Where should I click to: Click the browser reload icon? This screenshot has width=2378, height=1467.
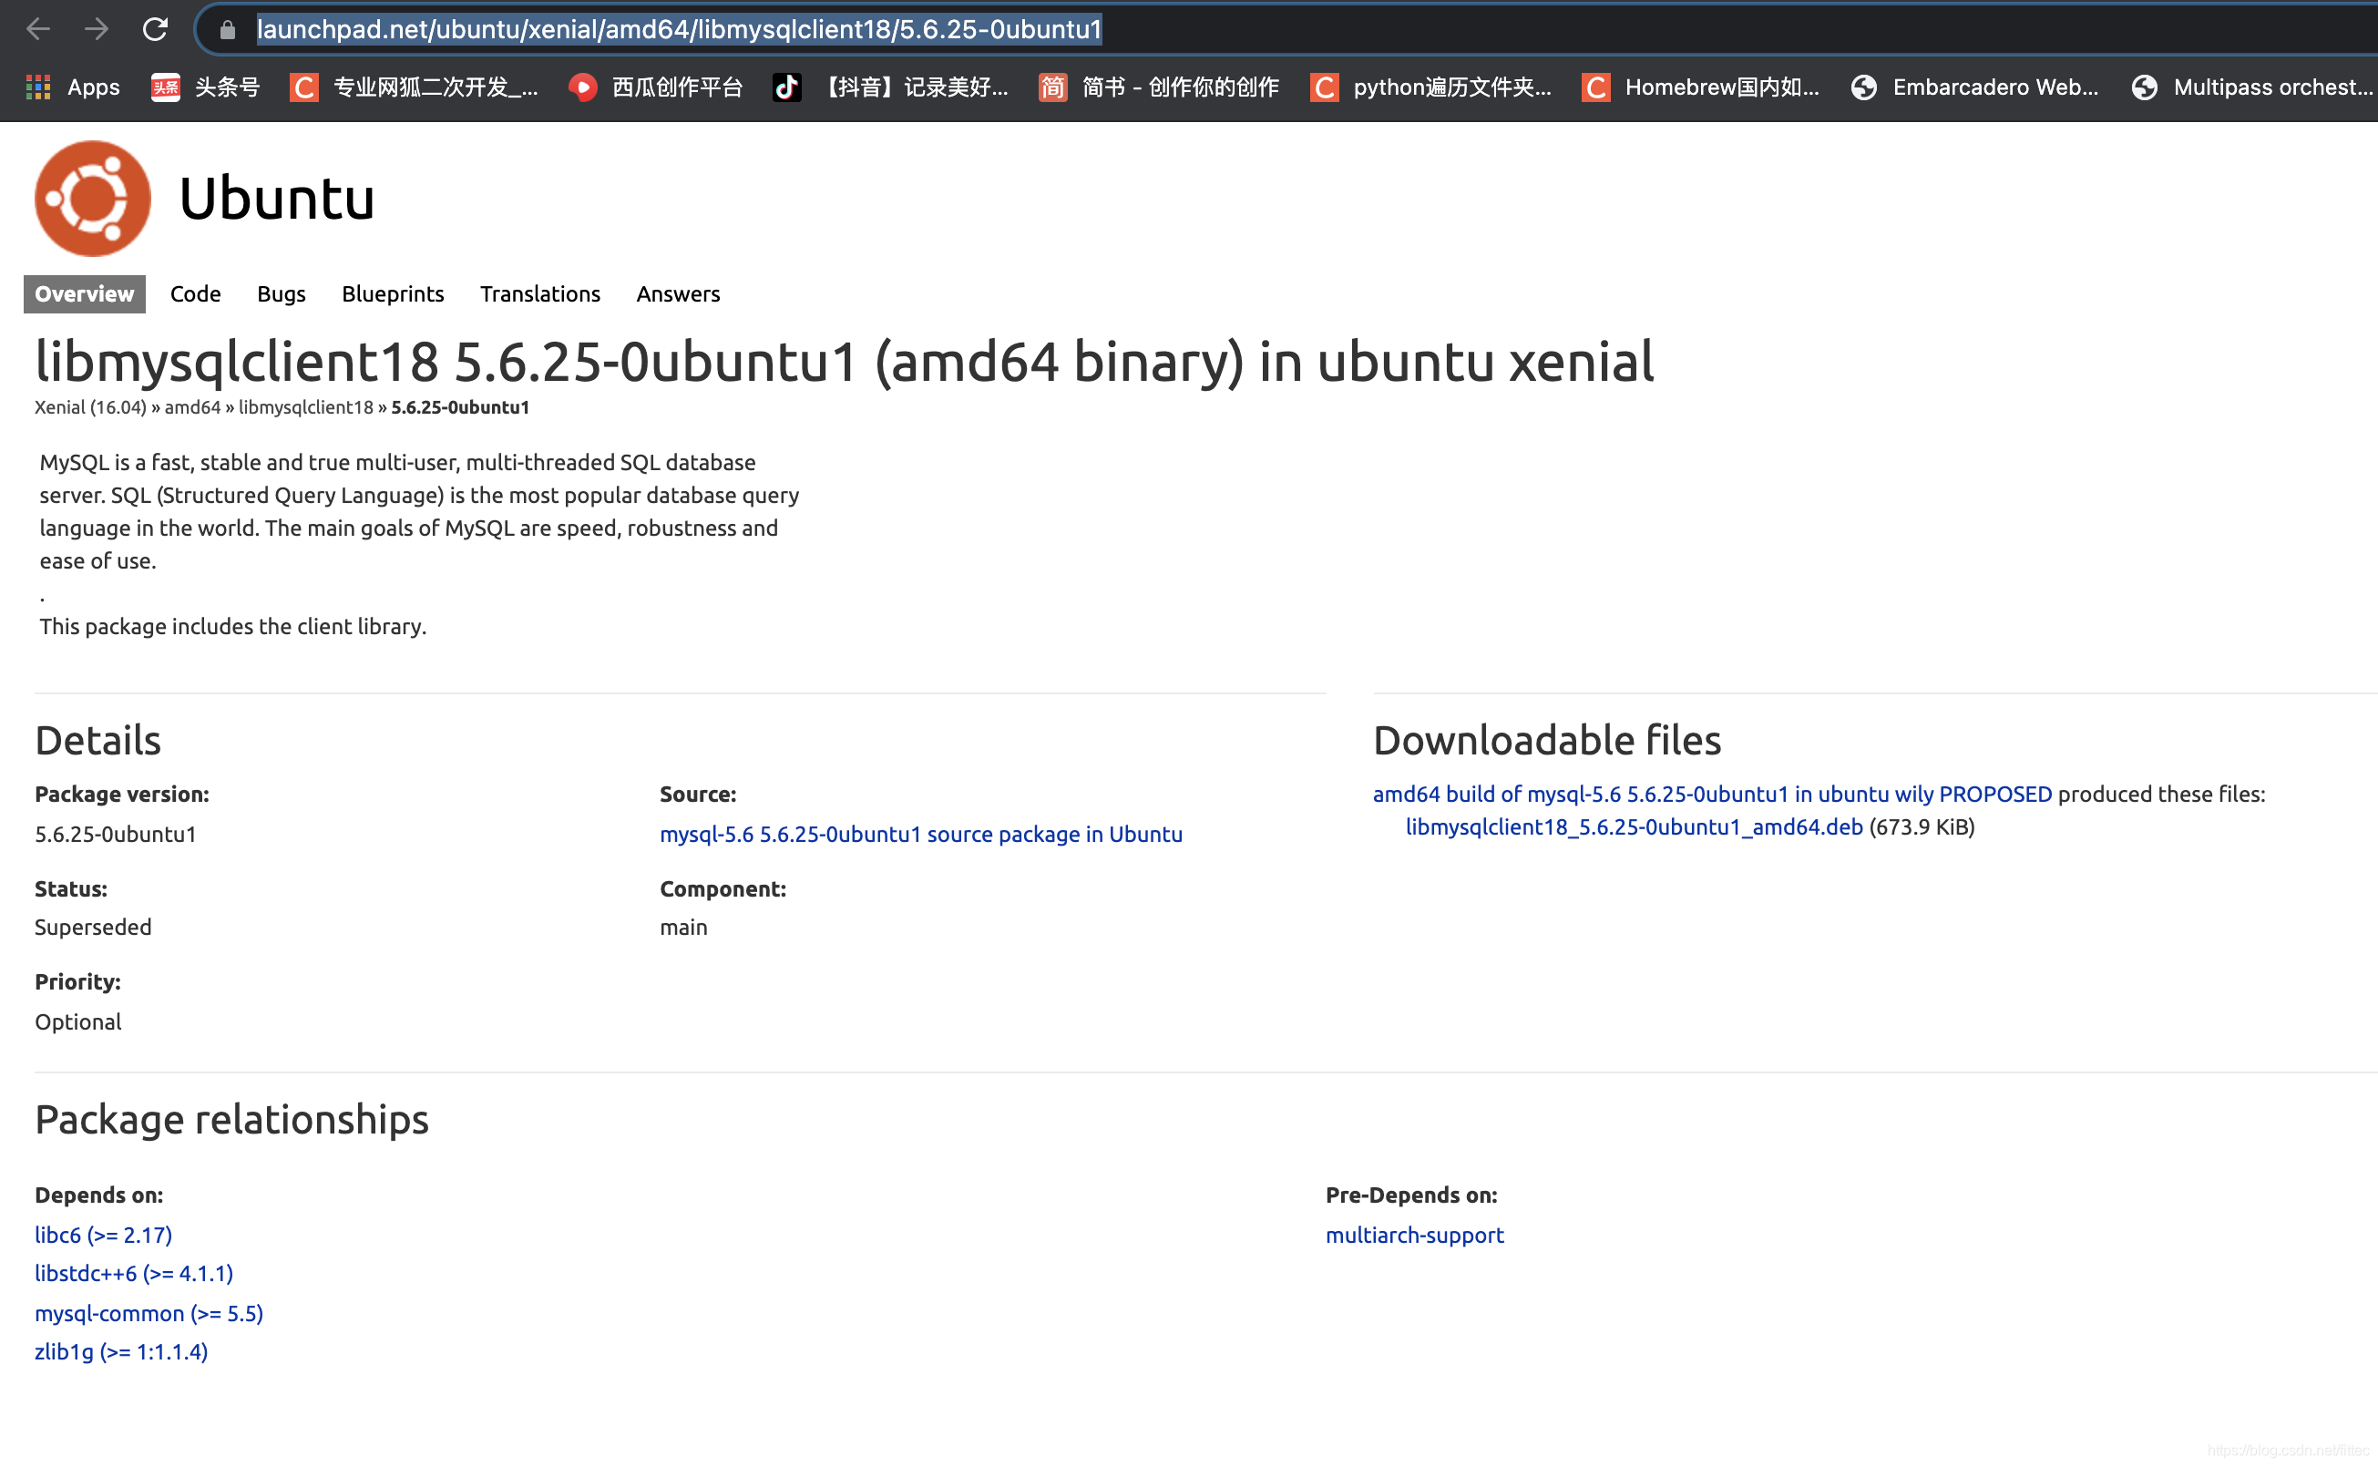click(x=155, y=29)
